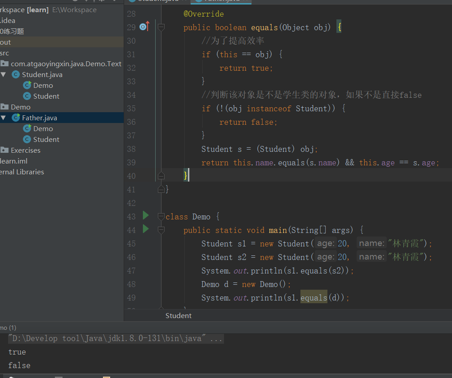Collapse the Father.java tree node arrow
Viewport: 452px width, 378px height.
(x=4, y=118)
